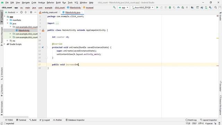Open Project panel settings gear
The image size is (222, 125).
tap(31, 12)
